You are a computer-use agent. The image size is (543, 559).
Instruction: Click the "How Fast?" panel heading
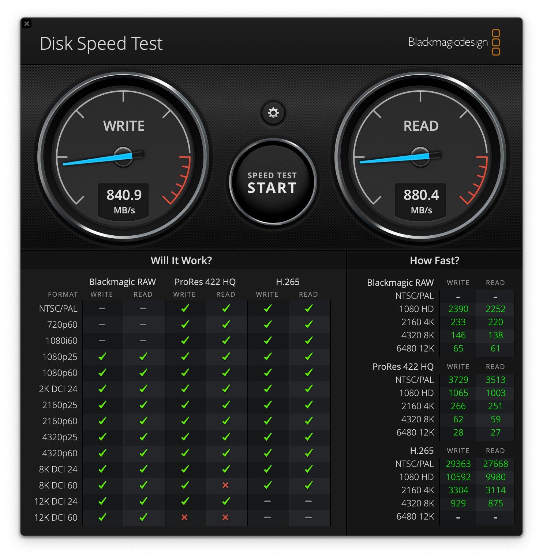point(434,261)
